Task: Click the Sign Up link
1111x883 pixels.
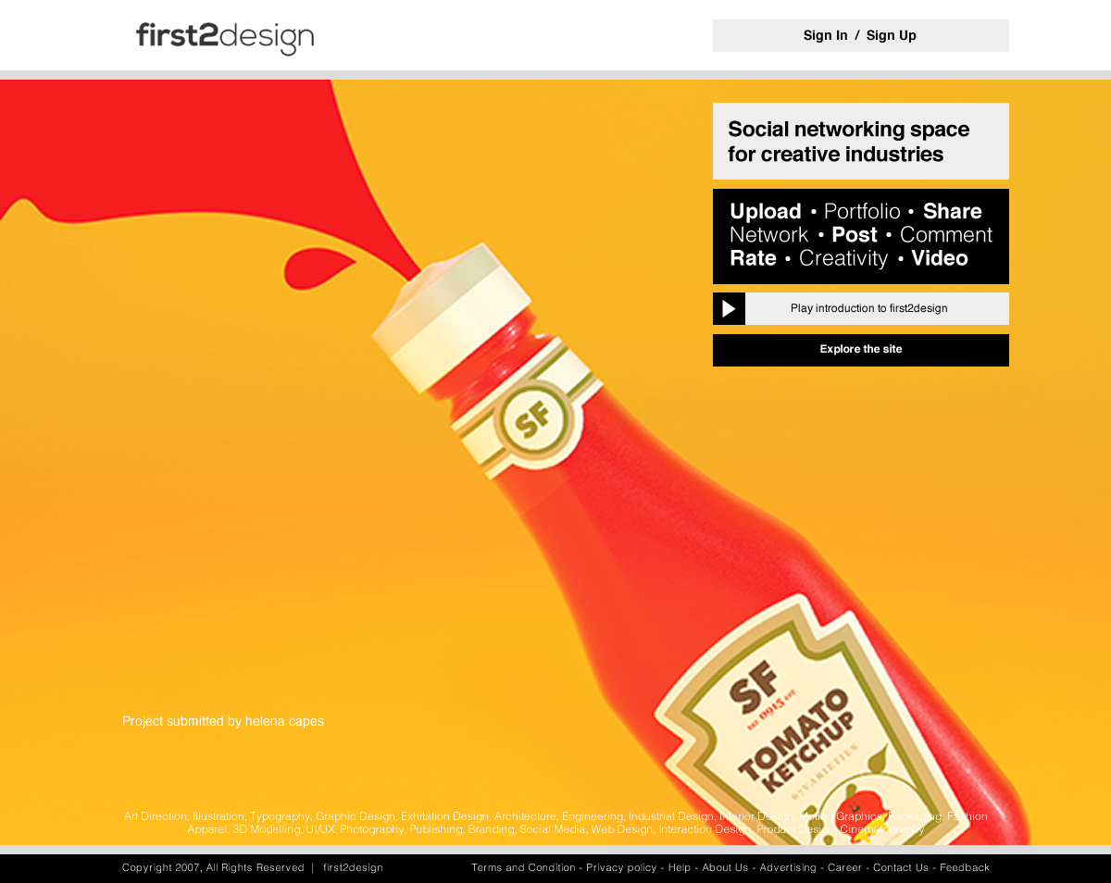Action: click(x=892, y=35)
